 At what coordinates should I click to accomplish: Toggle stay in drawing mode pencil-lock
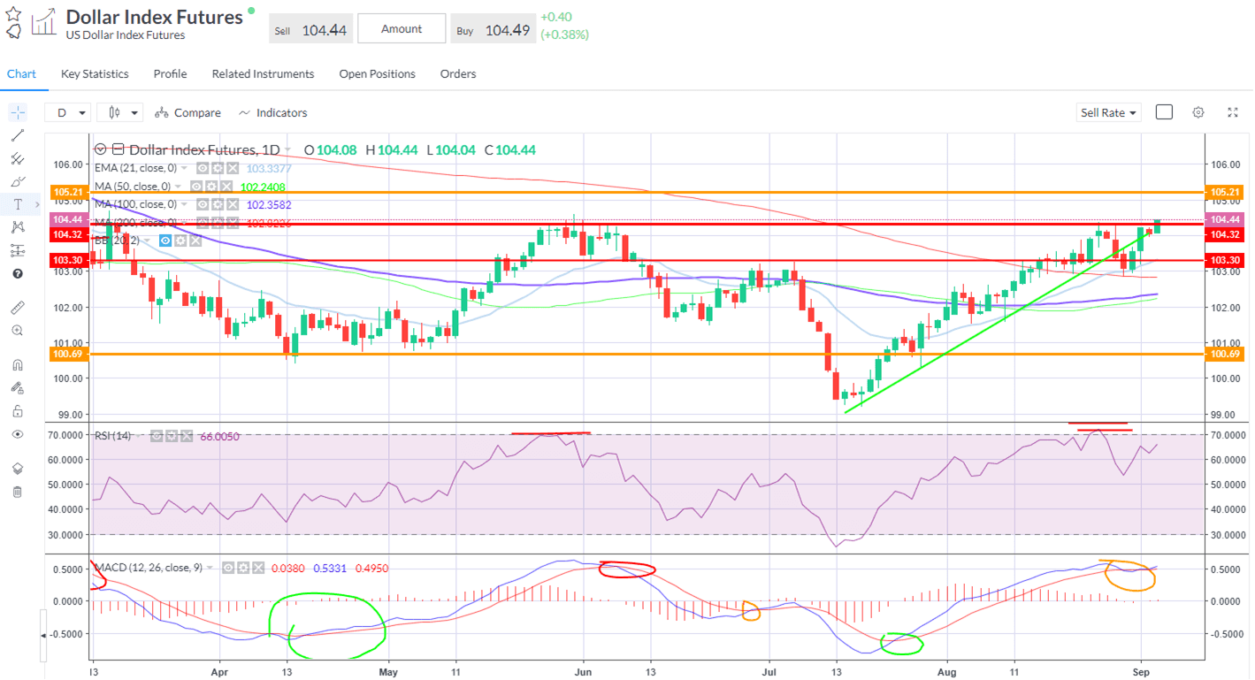(18, 387)
